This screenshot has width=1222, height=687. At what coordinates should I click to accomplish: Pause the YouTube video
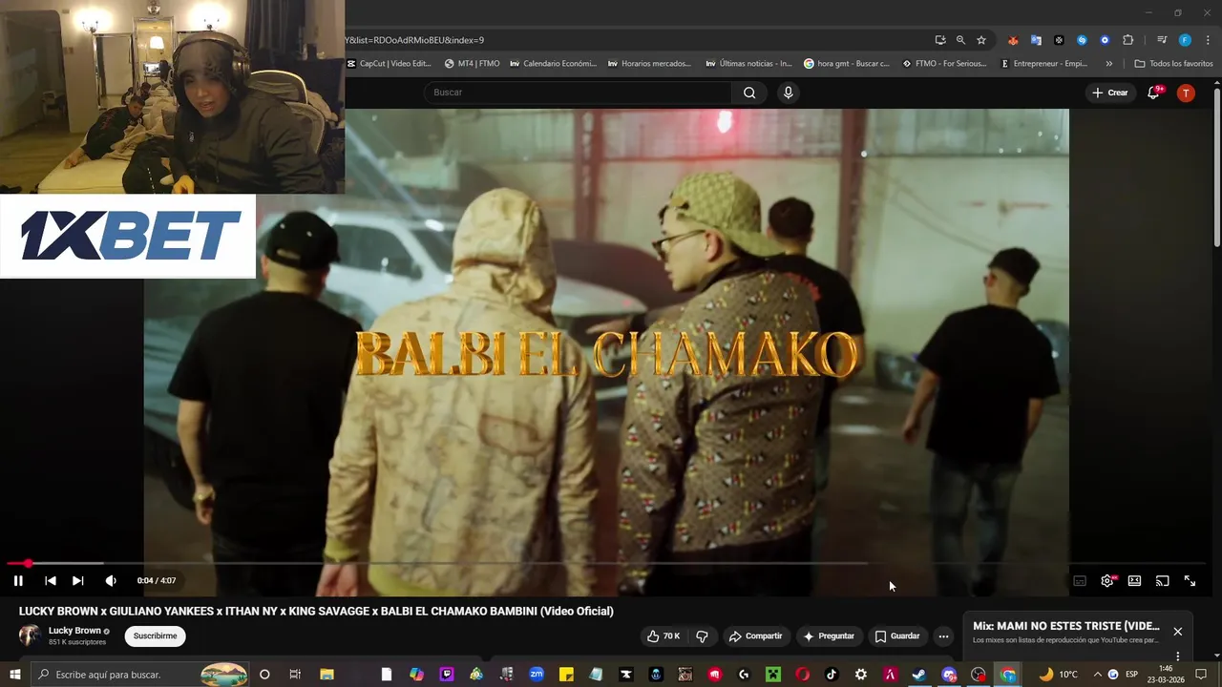[18, 580]
